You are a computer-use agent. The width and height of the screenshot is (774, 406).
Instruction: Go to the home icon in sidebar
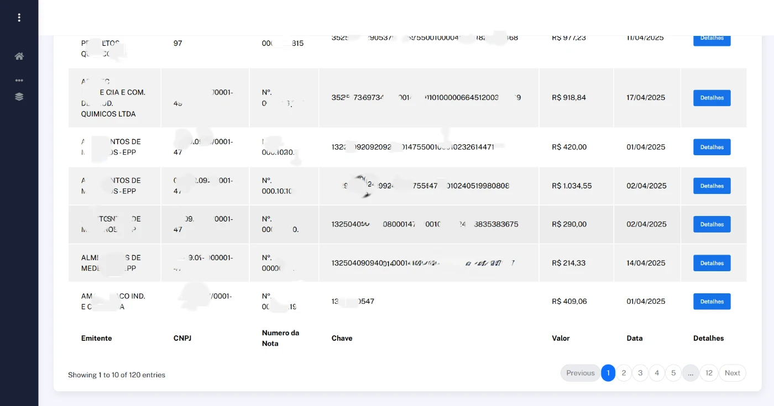[19, 56]
